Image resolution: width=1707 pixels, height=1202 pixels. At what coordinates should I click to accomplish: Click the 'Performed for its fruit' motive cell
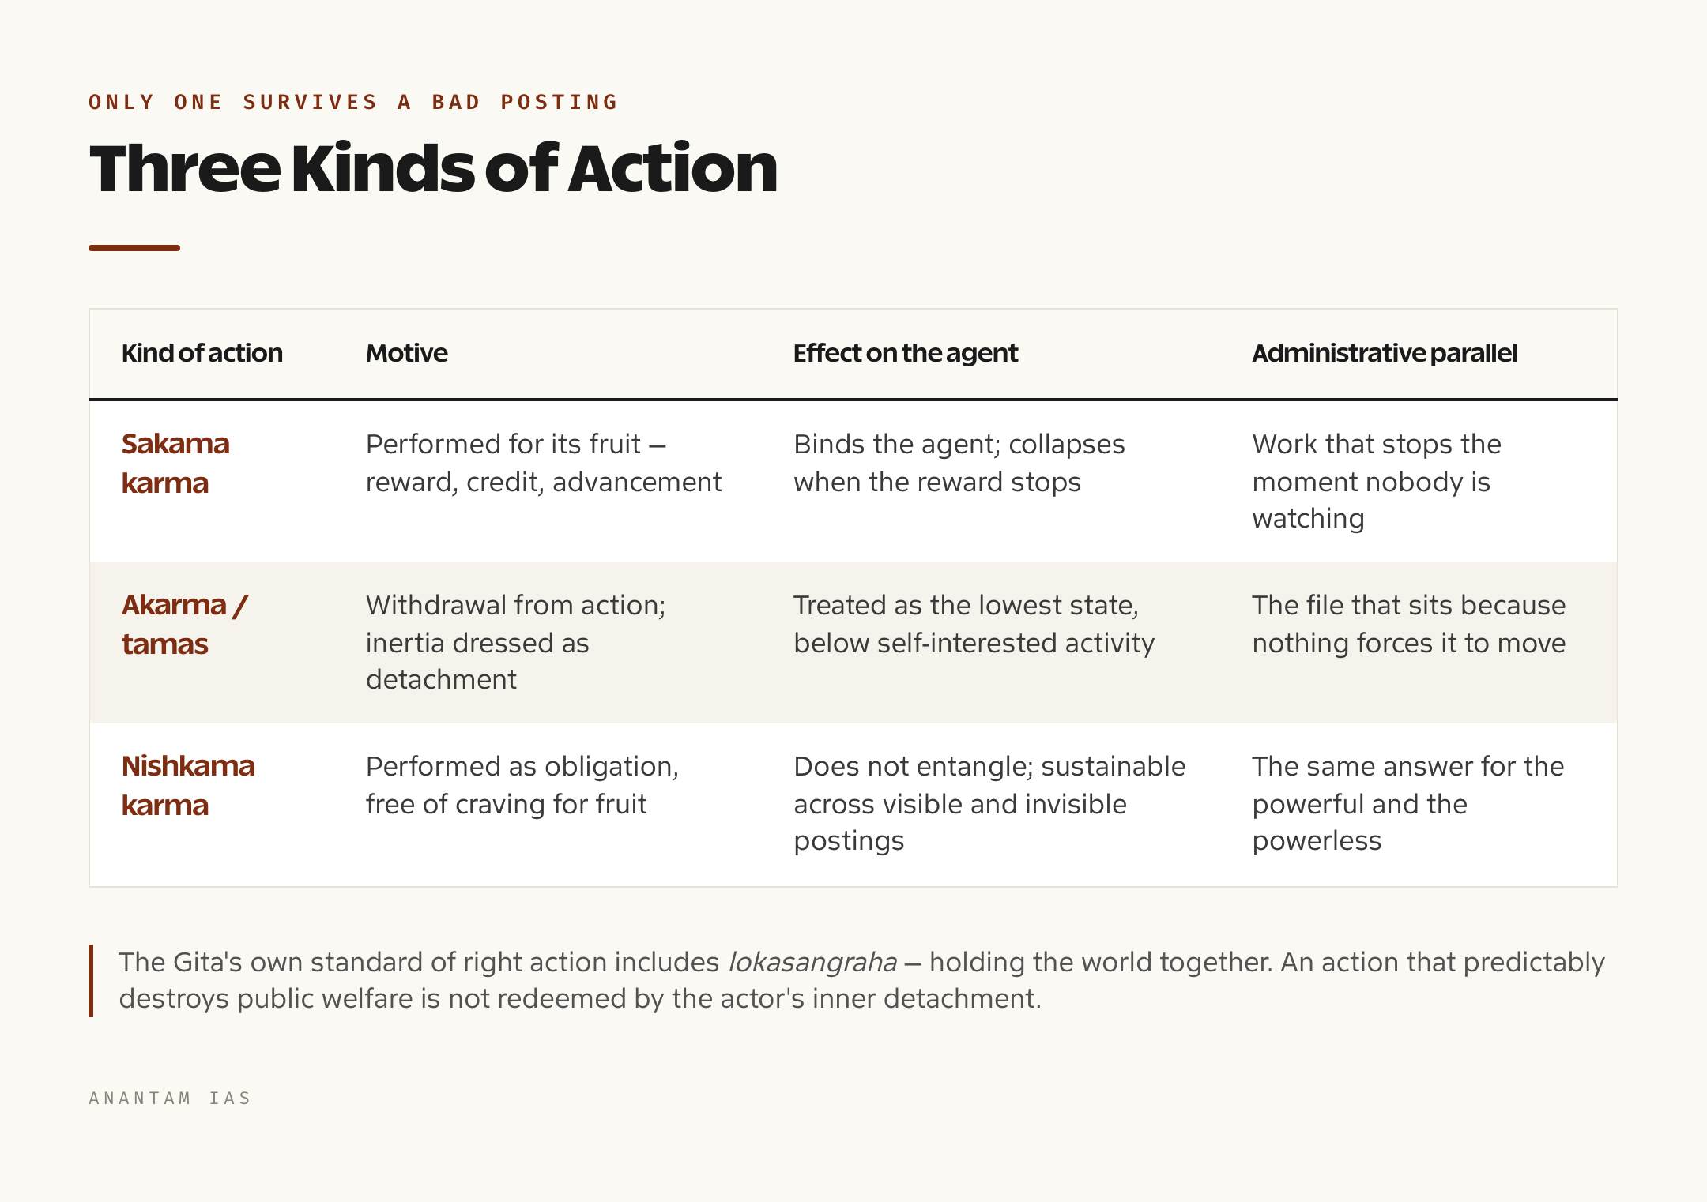tap(543, 463)
